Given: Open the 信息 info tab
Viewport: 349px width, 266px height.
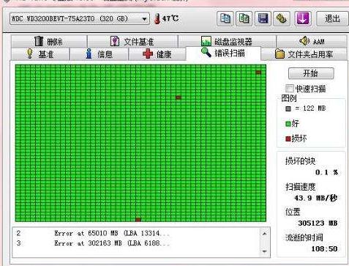Looking at the screenshot, I should coord(99,53).
